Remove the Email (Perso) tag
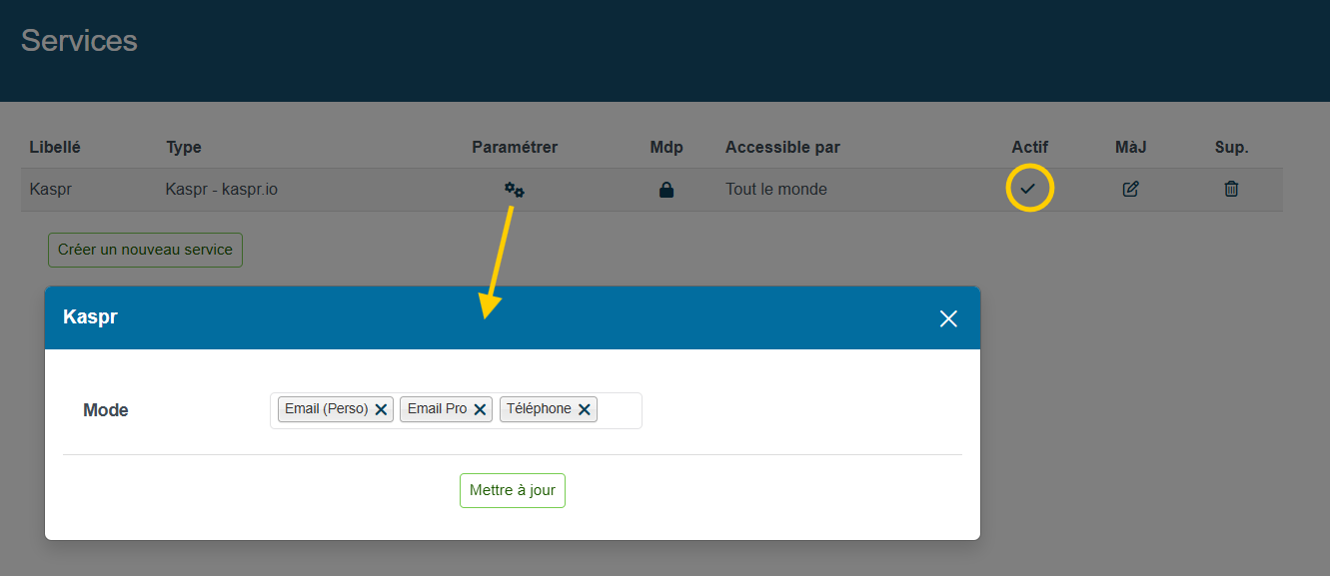The width and height of the screenshot is (1330, 576). tap(381, 409)
